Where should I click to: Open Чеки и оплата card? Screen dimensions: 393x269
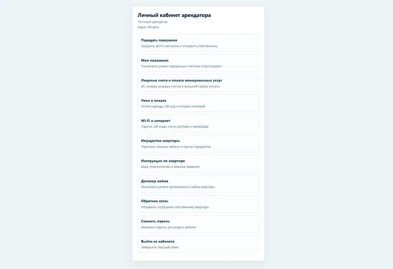point(198,103)
